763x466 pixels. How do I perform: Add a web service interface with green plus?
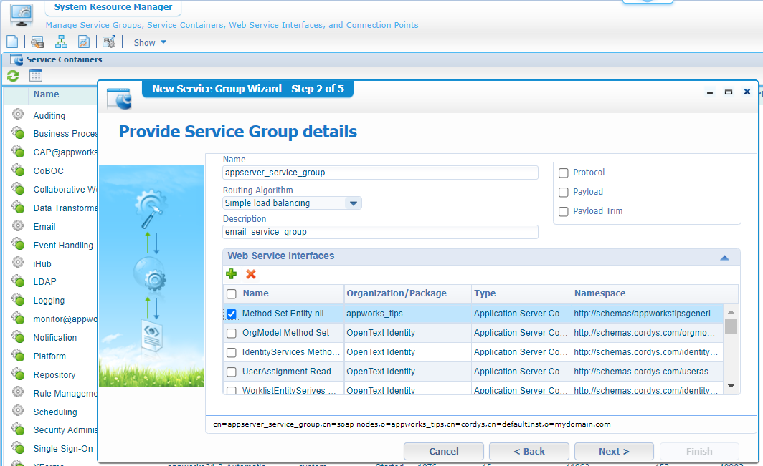(231, 274)
